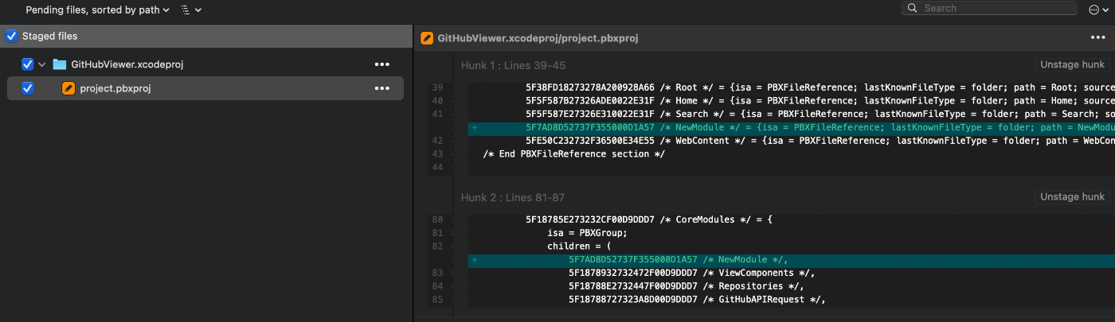Click the Search input field

(990, 8)
